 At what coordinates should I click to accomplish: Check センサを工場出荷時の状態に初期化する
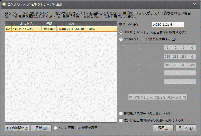[x=121, y=120]
